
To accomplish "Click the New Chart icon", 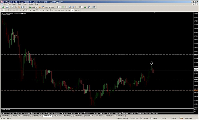I will 3,7.
